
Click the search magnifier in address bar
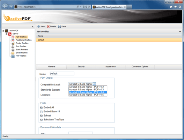coord(78,7)
